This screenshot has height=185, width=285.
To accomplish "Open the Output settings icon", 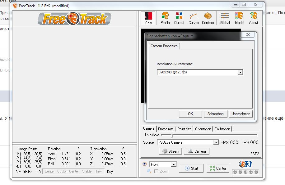I will (179, 18).
